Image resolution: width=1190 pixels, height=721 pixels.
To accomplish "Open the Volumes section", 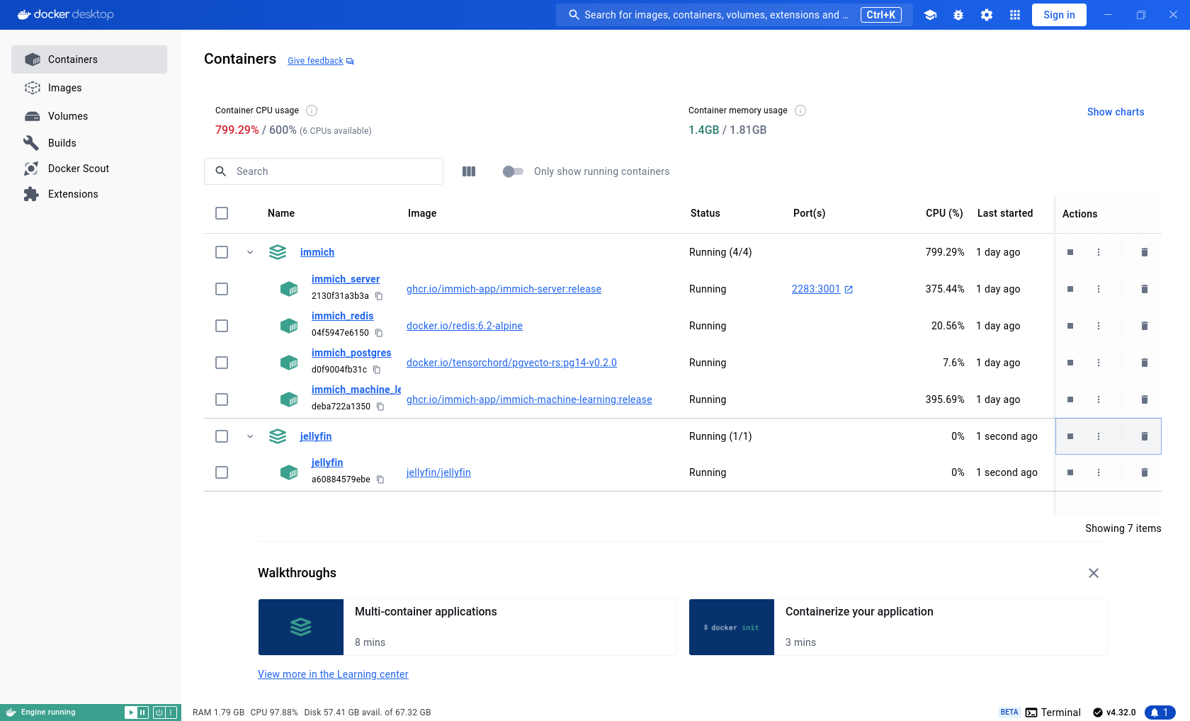I will tap(68, 116).
